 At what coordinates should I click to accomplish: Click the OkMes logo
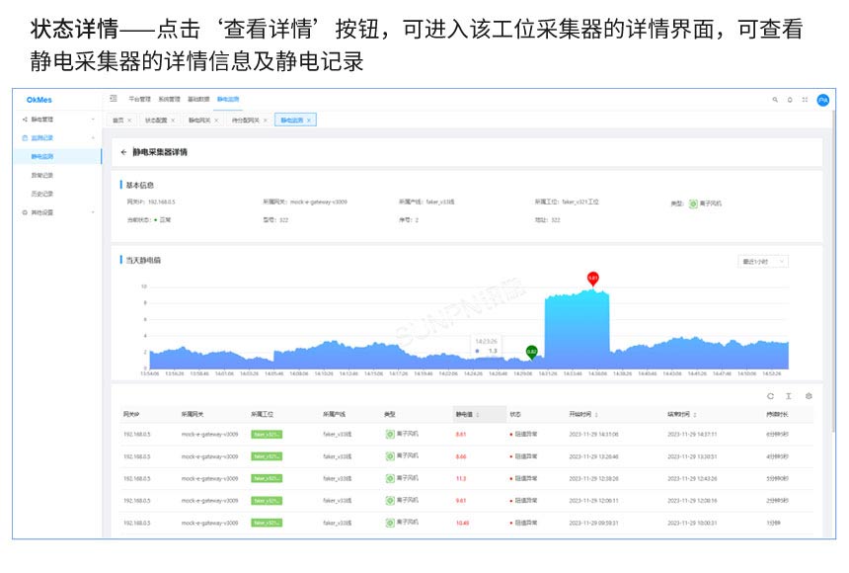[39, 99]
